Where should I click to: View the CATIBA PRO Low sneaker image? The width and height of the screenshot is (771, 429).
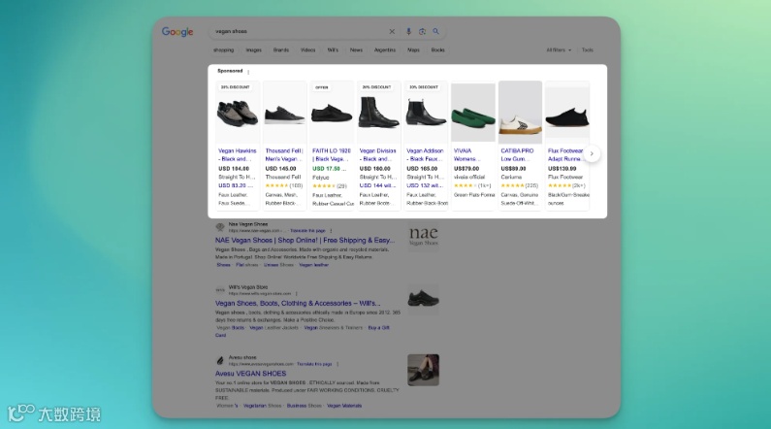(520, 113)
